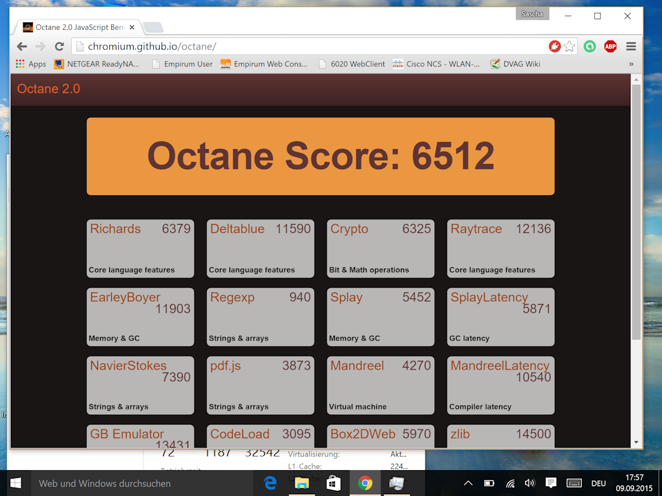The width and height of the screenshot is (662, 496).
Task: Open the Empirum Web Cons... bookmark
Action: (x=264, y=64)
